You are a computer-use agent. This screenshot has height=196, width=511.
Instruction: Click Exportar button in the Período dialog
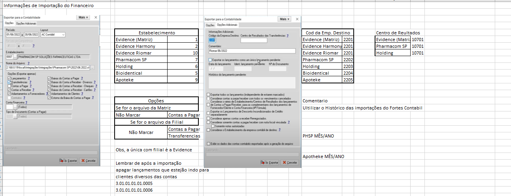click(68, 161)
